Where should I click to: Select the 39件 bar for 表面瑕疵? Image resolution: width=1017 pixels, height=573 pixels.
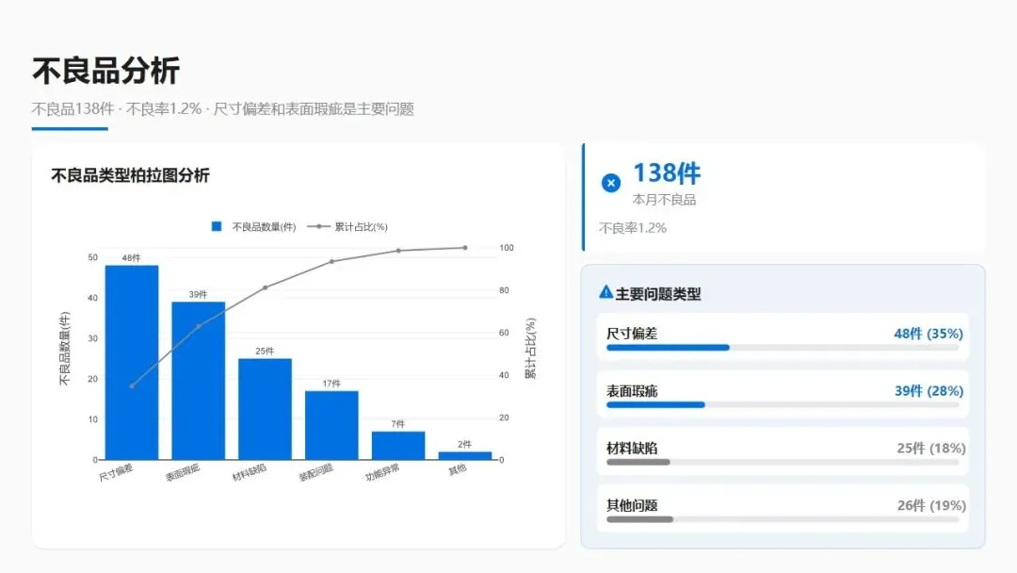click(199, 380)
